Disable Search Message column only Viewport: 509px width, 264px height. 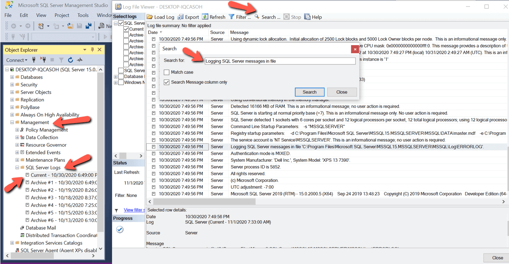tap(166, 81)
